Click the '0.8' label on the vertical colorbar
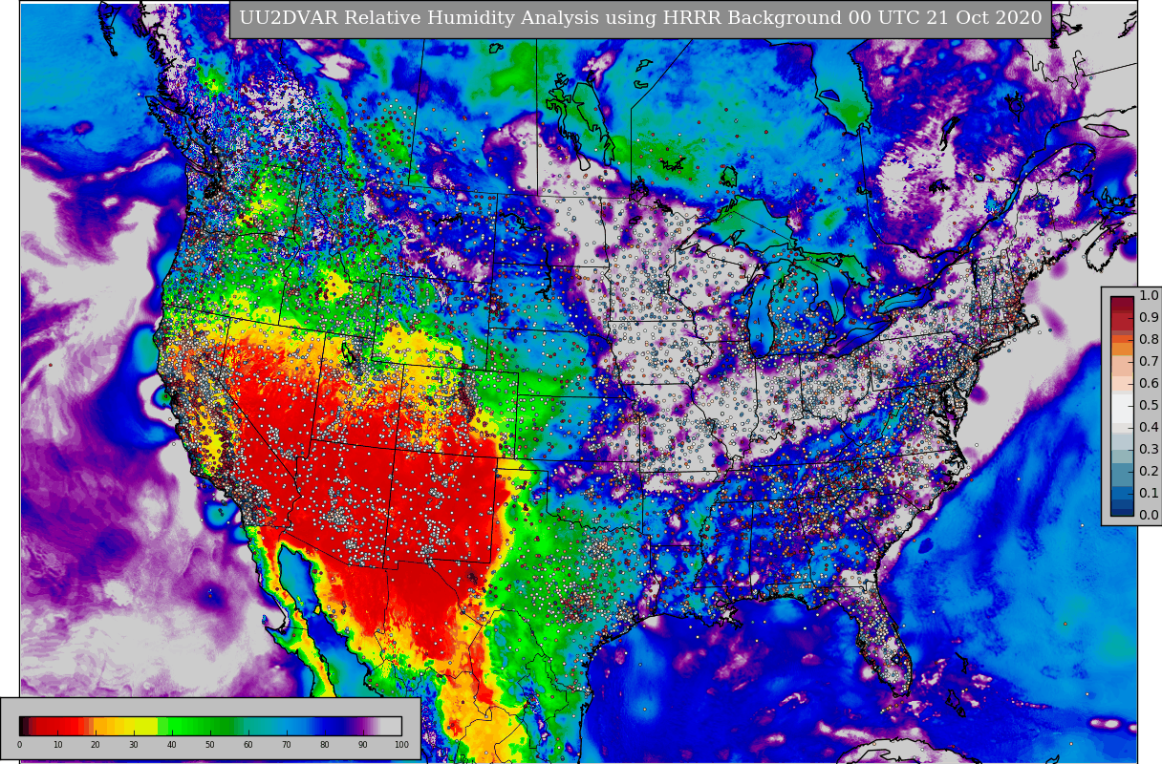1162x764 pixels. click(x=1149, y=339)
